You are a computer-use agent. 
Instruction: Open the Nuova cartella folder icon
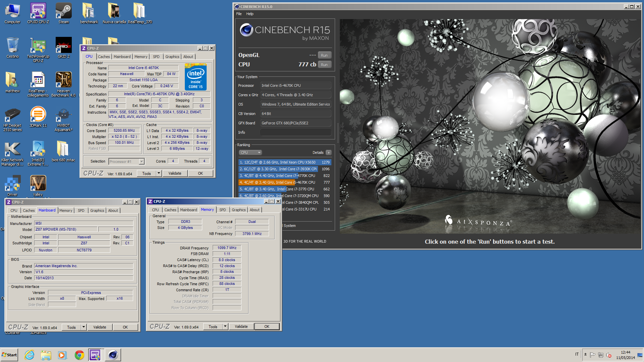point(114,13)
